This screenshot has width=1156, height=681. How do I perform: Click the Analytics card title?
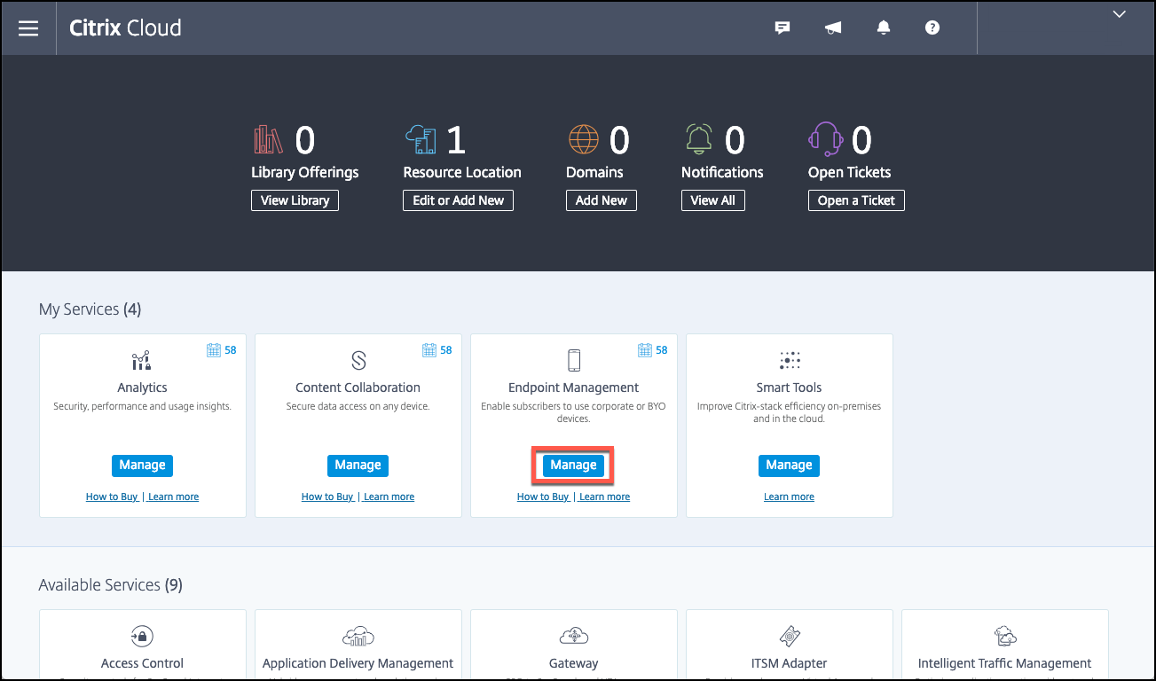coord(142,387)
